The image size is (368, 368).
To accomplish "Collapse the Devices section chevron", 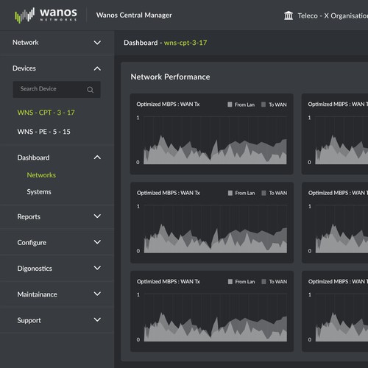I will (x=97, y=68).
